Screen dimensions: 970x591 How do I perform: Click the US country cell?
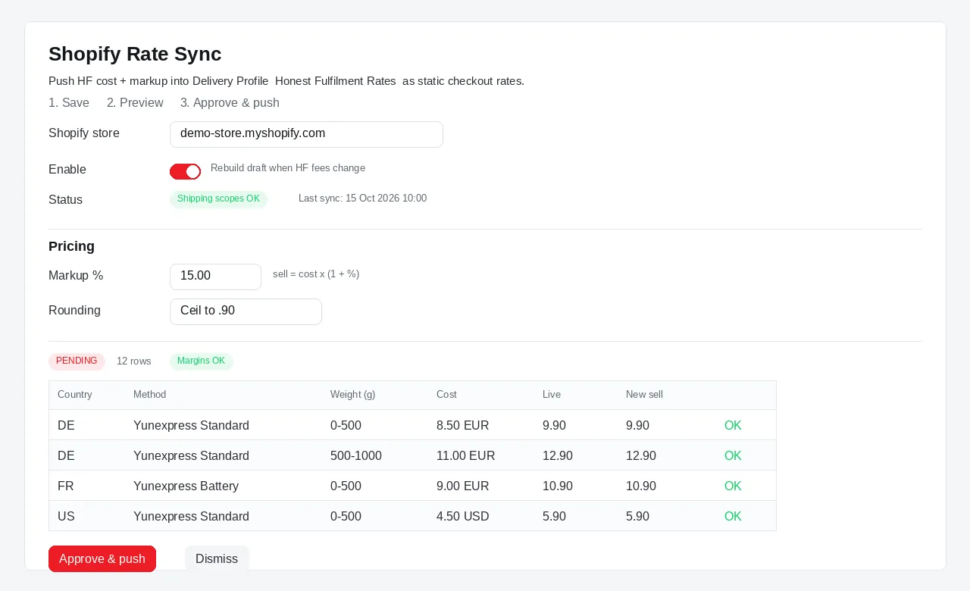[66, 517]
